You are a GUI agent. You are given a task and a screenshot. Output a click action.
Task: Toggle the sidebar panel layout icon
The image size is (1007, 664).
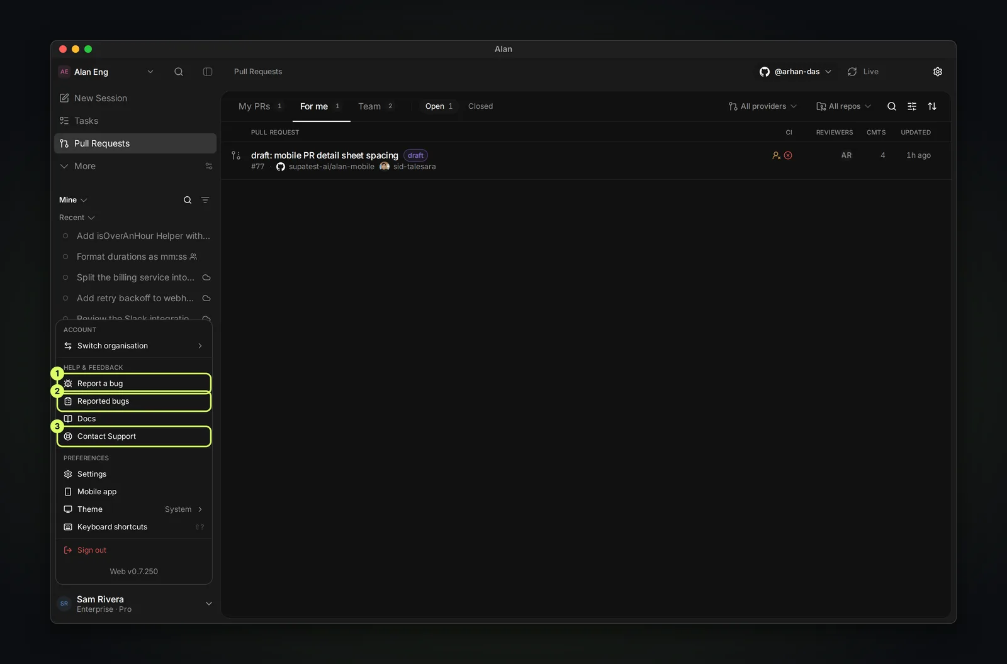point(208,72)
